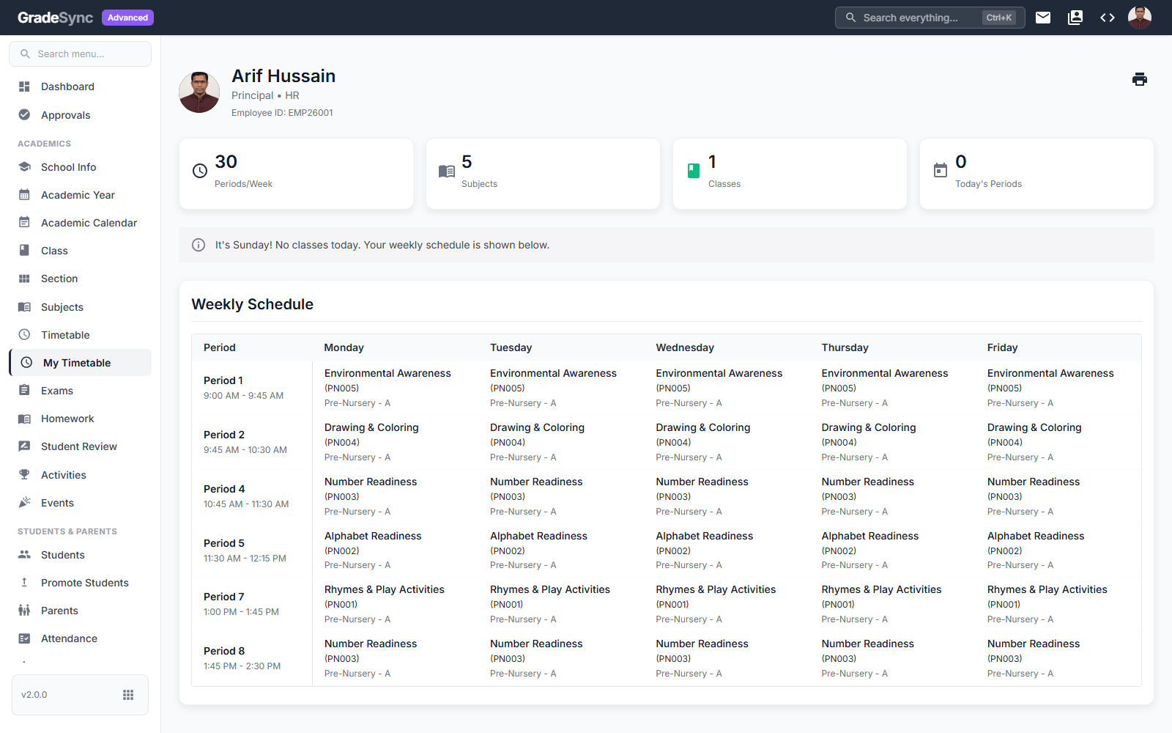Click the Search everything box
1172x733 pixels.
[x=930, y=18]
